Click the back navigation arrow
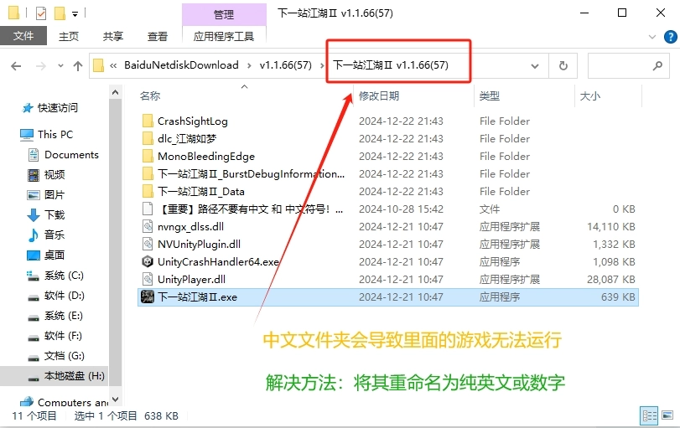Image resolution: width=680 pixels, height=428 pixels. click(x=16, y=65)
